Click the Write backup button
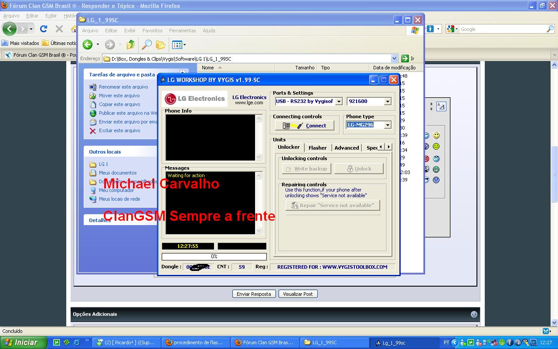558x349 pixels. tap(306, 169)
